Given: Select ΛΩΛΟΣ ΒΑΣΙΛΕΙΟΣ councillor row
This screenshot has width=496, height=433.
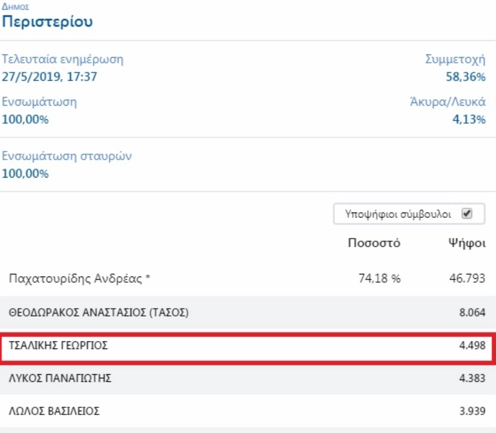Looking at the screenshot, I should 54,411.
